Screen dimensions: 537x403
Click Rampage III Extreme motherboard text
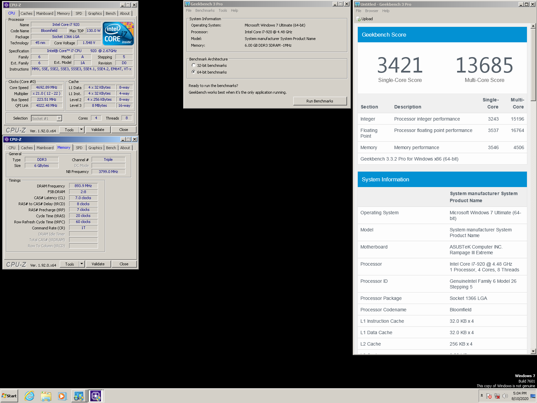point(471,253)
